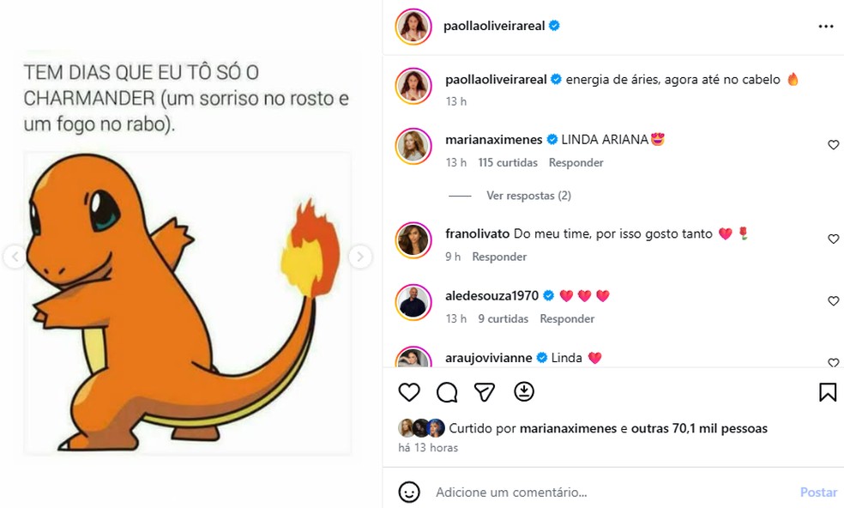This screenshot has height=508, width=844.
Task: Expand "Ver respostas (2)" replies thread
Action: click(x=528, y=195)
